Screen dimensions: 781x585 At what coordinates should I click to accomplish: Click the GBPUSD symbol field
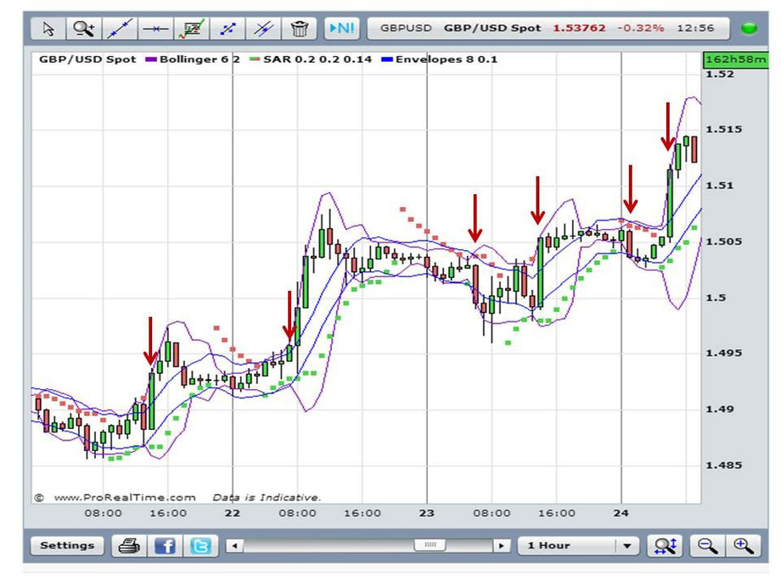pyautogui.click(x=406, y=28)
